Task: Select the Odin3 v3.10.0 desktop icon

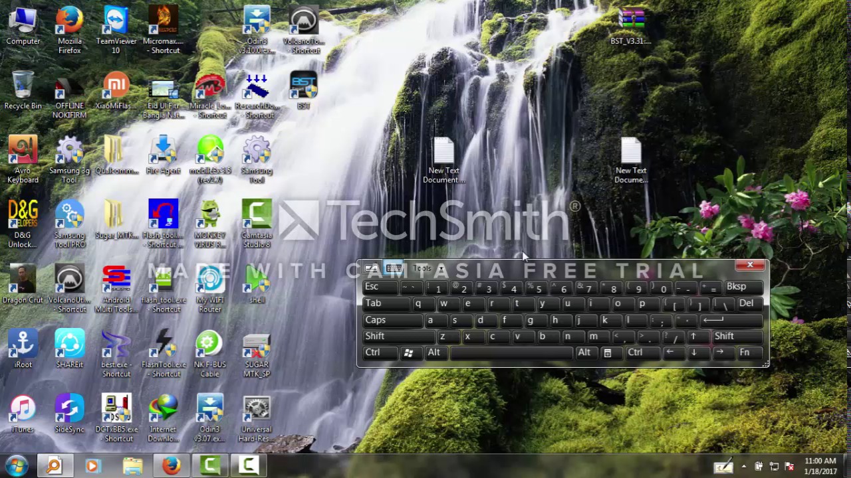Action: tap(257, 31)
